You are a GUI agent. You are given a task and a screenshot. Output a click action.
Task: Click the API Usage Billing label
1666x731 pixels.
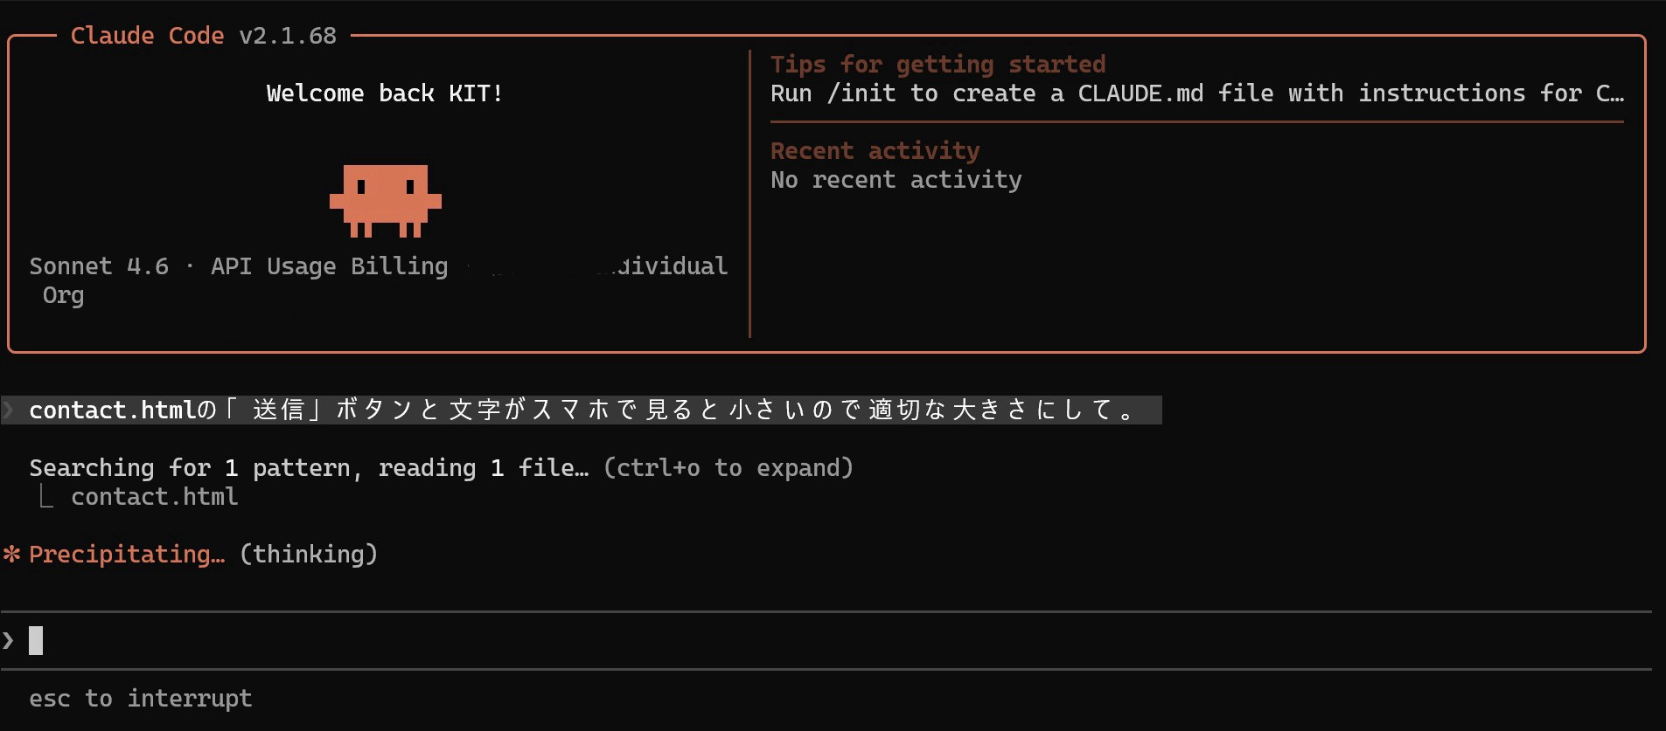(x=329, y=266)
